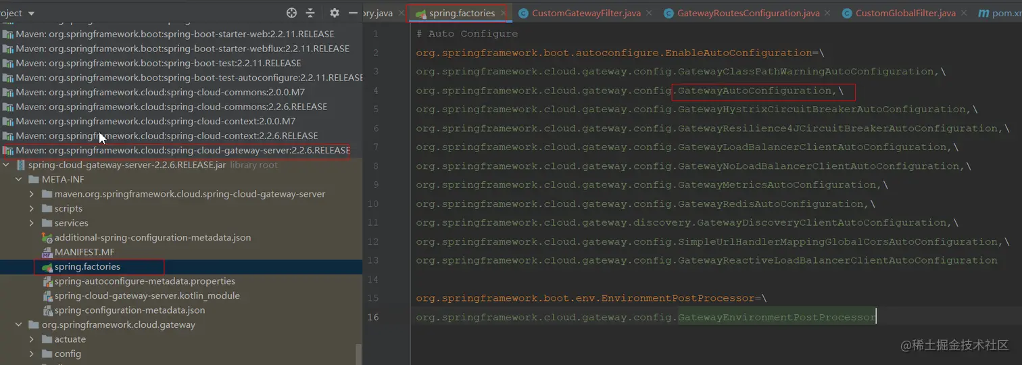Select Maven spring-cloud-gateway-server:2.2.6.RELEASE library row

[181, 150]
